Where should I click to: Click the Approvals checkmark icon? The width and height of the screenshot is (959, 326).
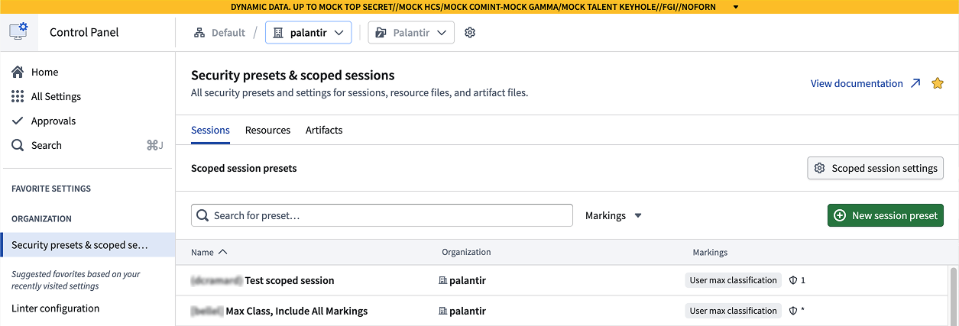(x=18, y=121)
